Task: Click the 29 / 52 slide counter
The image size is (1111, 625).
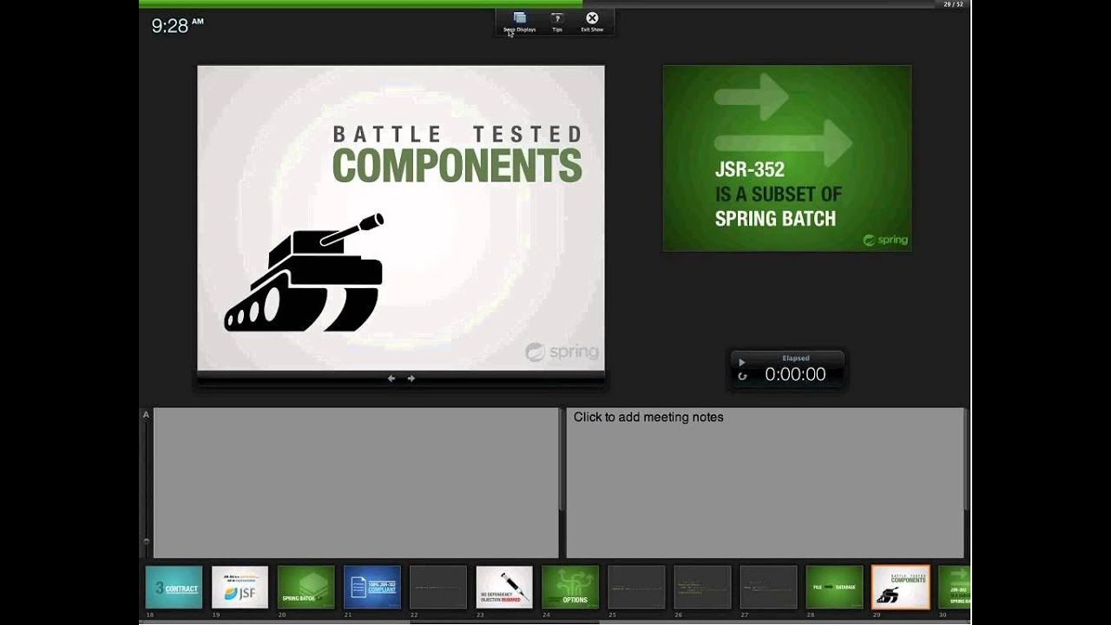Action: pyautogui.click(x=953, y=4)
